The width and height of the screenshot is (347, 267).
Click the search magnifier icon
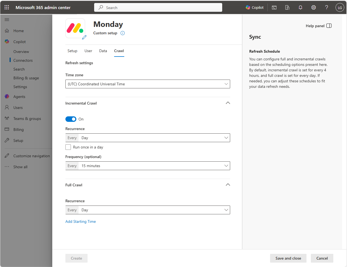(101, 7)
